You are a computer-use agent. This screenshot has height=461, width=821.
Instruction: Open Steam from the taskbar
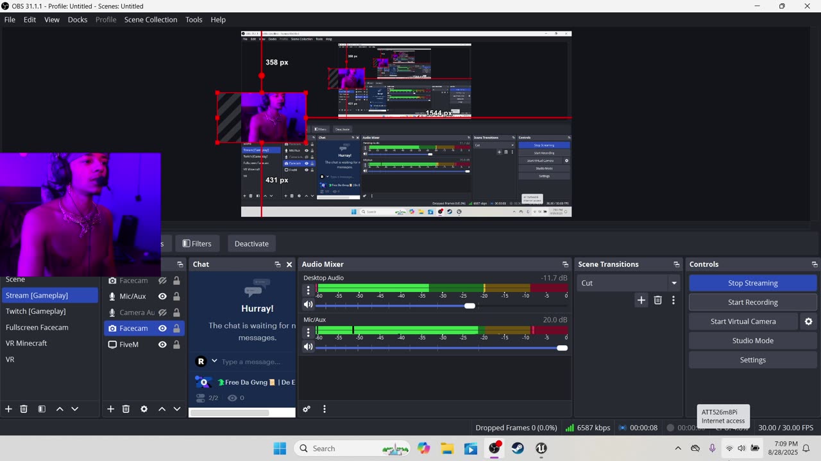pyautogui.click(x=518, y=448)
